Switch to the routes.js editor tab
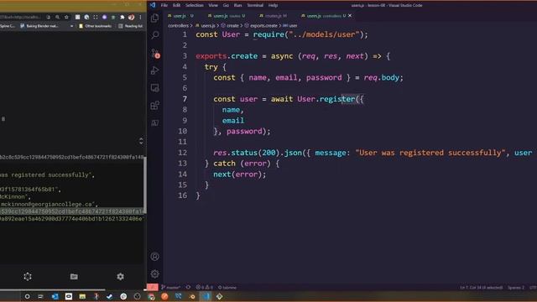The width and height of the screenshot is (537, 302). pyautogui.click(x=274, y=16)
